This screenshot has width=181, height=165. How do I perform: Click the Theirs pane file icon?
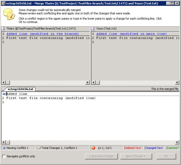[3, 28]
